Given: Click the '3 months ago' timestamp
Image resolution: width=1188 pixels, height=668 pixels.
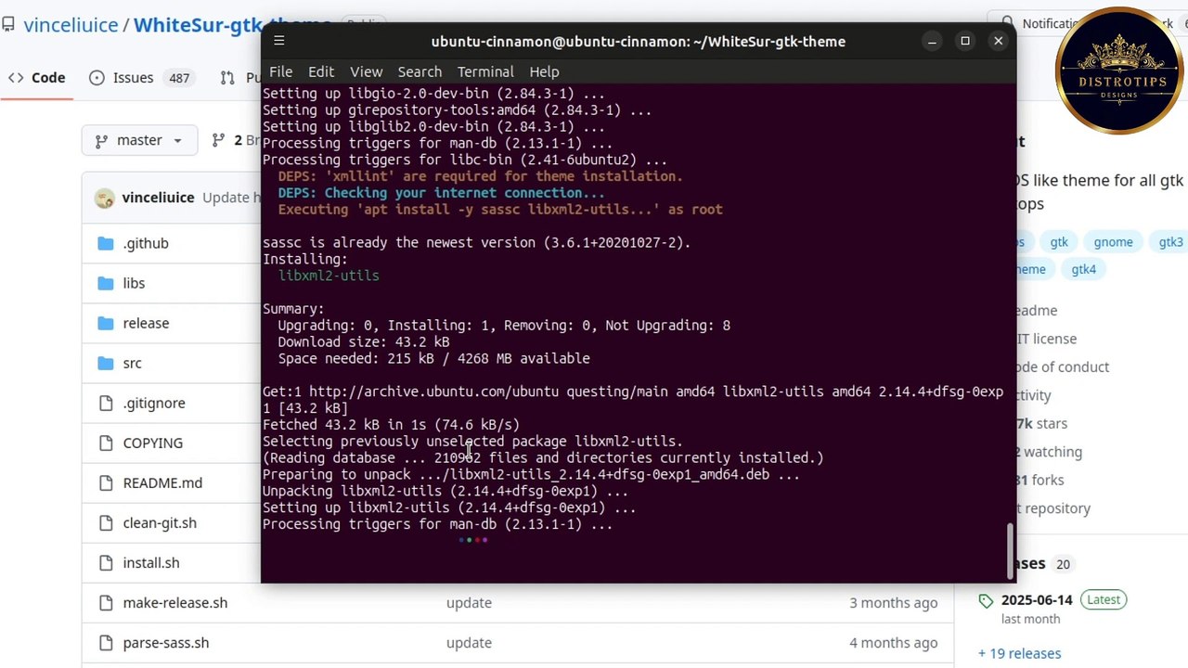Looking at the screenshot, I should click(893, 602).
